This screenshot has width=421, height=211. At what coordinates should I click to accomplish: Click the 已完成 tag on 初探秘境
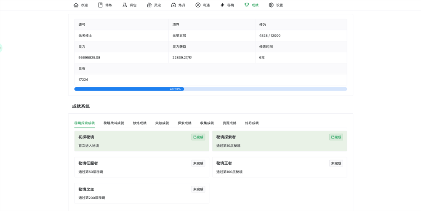click(198, 137)
